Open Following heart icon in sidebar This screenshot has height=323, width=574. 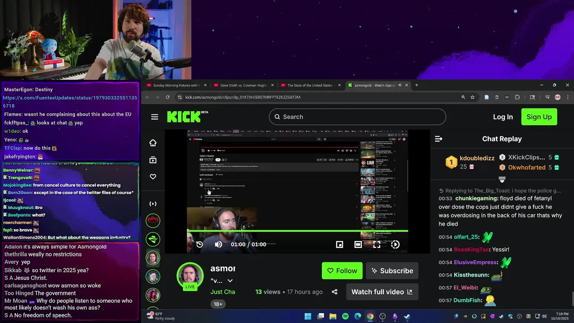pos(153,177)
